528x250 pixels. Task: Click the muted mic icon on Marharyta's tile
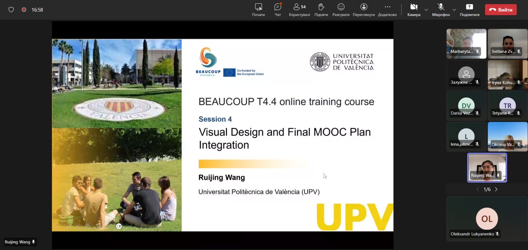click(478, 52)
